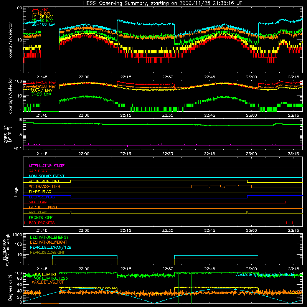Pick the SAA_FLAG label
Viewport: 307px width, 307px height.
pos(38,202)
